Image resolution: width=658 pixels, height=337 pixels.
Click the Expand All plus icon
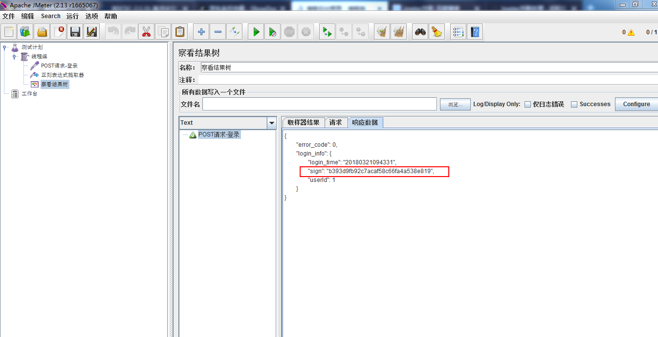click(x=201, y=32)
